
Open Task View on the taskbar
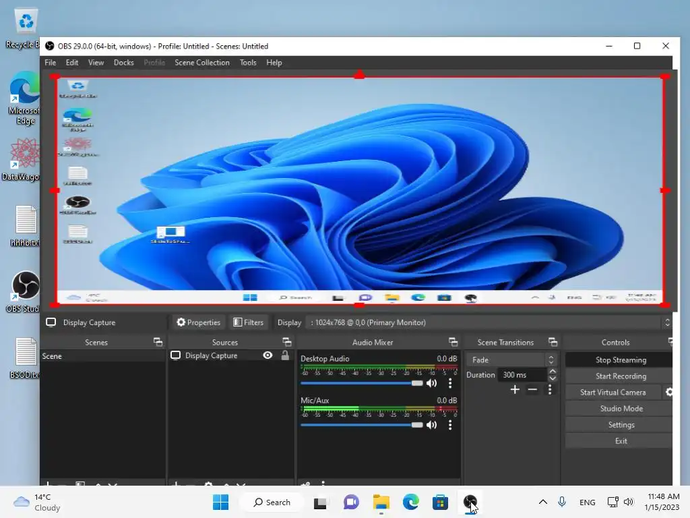[x=320, y=502]
